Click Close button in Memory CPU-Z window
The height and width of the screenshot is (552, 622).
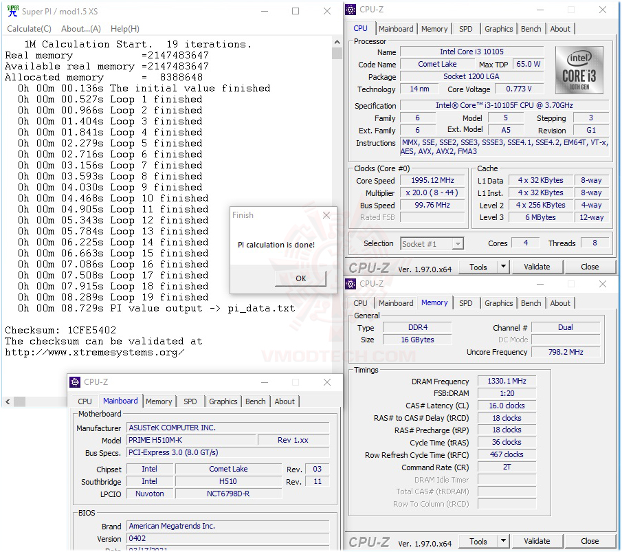(x=590, y=541)
